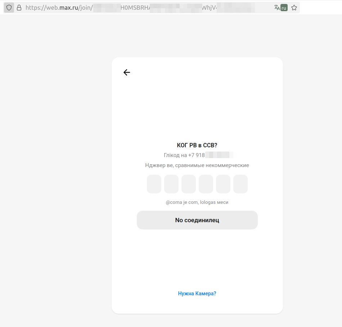Click the 'КОГ РВ в ССВ?' heading

(x=197, y=145)
